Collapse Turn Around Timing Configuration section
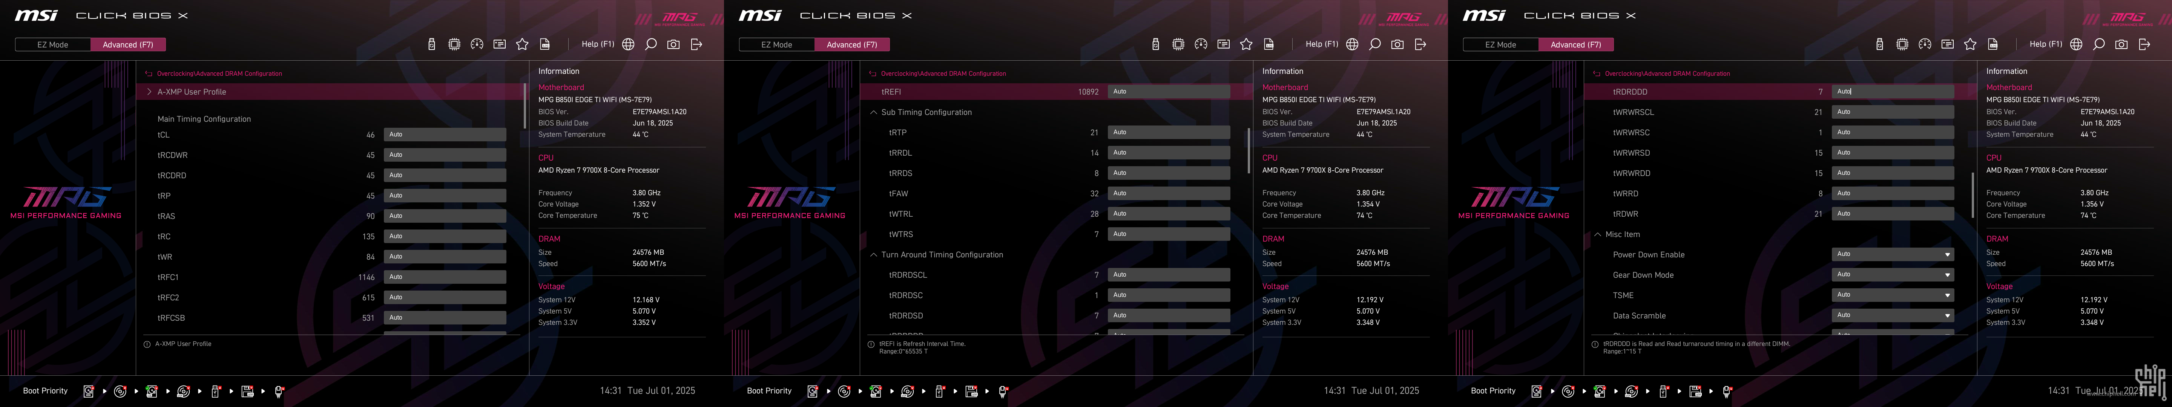The width and height of the screenshot is (2172, 407). click(x=874, y=254)
